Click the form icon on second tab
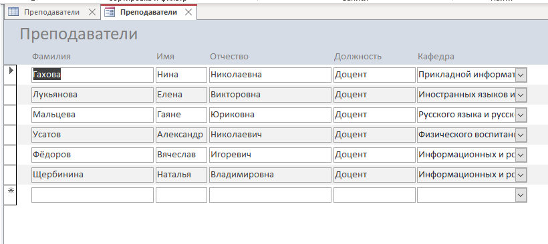The image size is (548, 244). tap(110, 12)
